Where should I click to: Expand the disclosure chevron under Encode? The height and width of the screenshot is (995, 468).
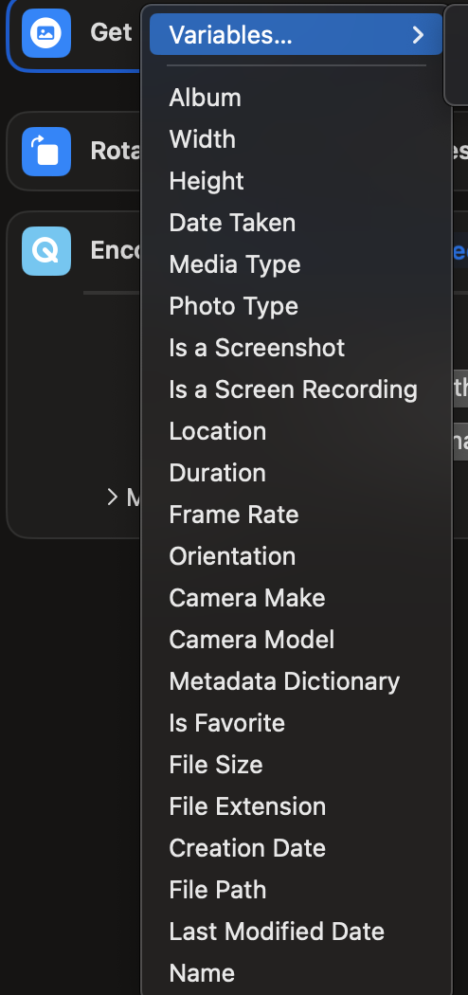point(113,497)
